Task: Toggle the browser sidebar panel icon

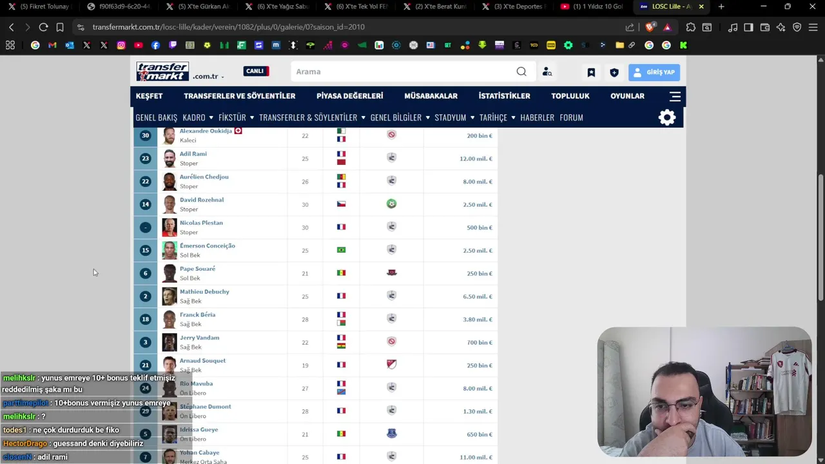Action: 748,27
